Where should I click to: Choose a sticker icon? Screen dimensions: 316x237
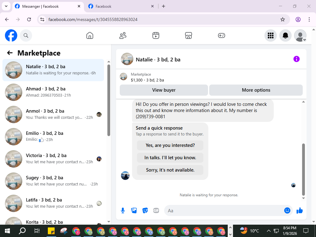(x=145, y=210)
